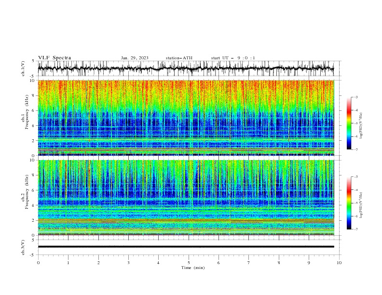Click the 'station=ATH' label

(x=179, y=58)
